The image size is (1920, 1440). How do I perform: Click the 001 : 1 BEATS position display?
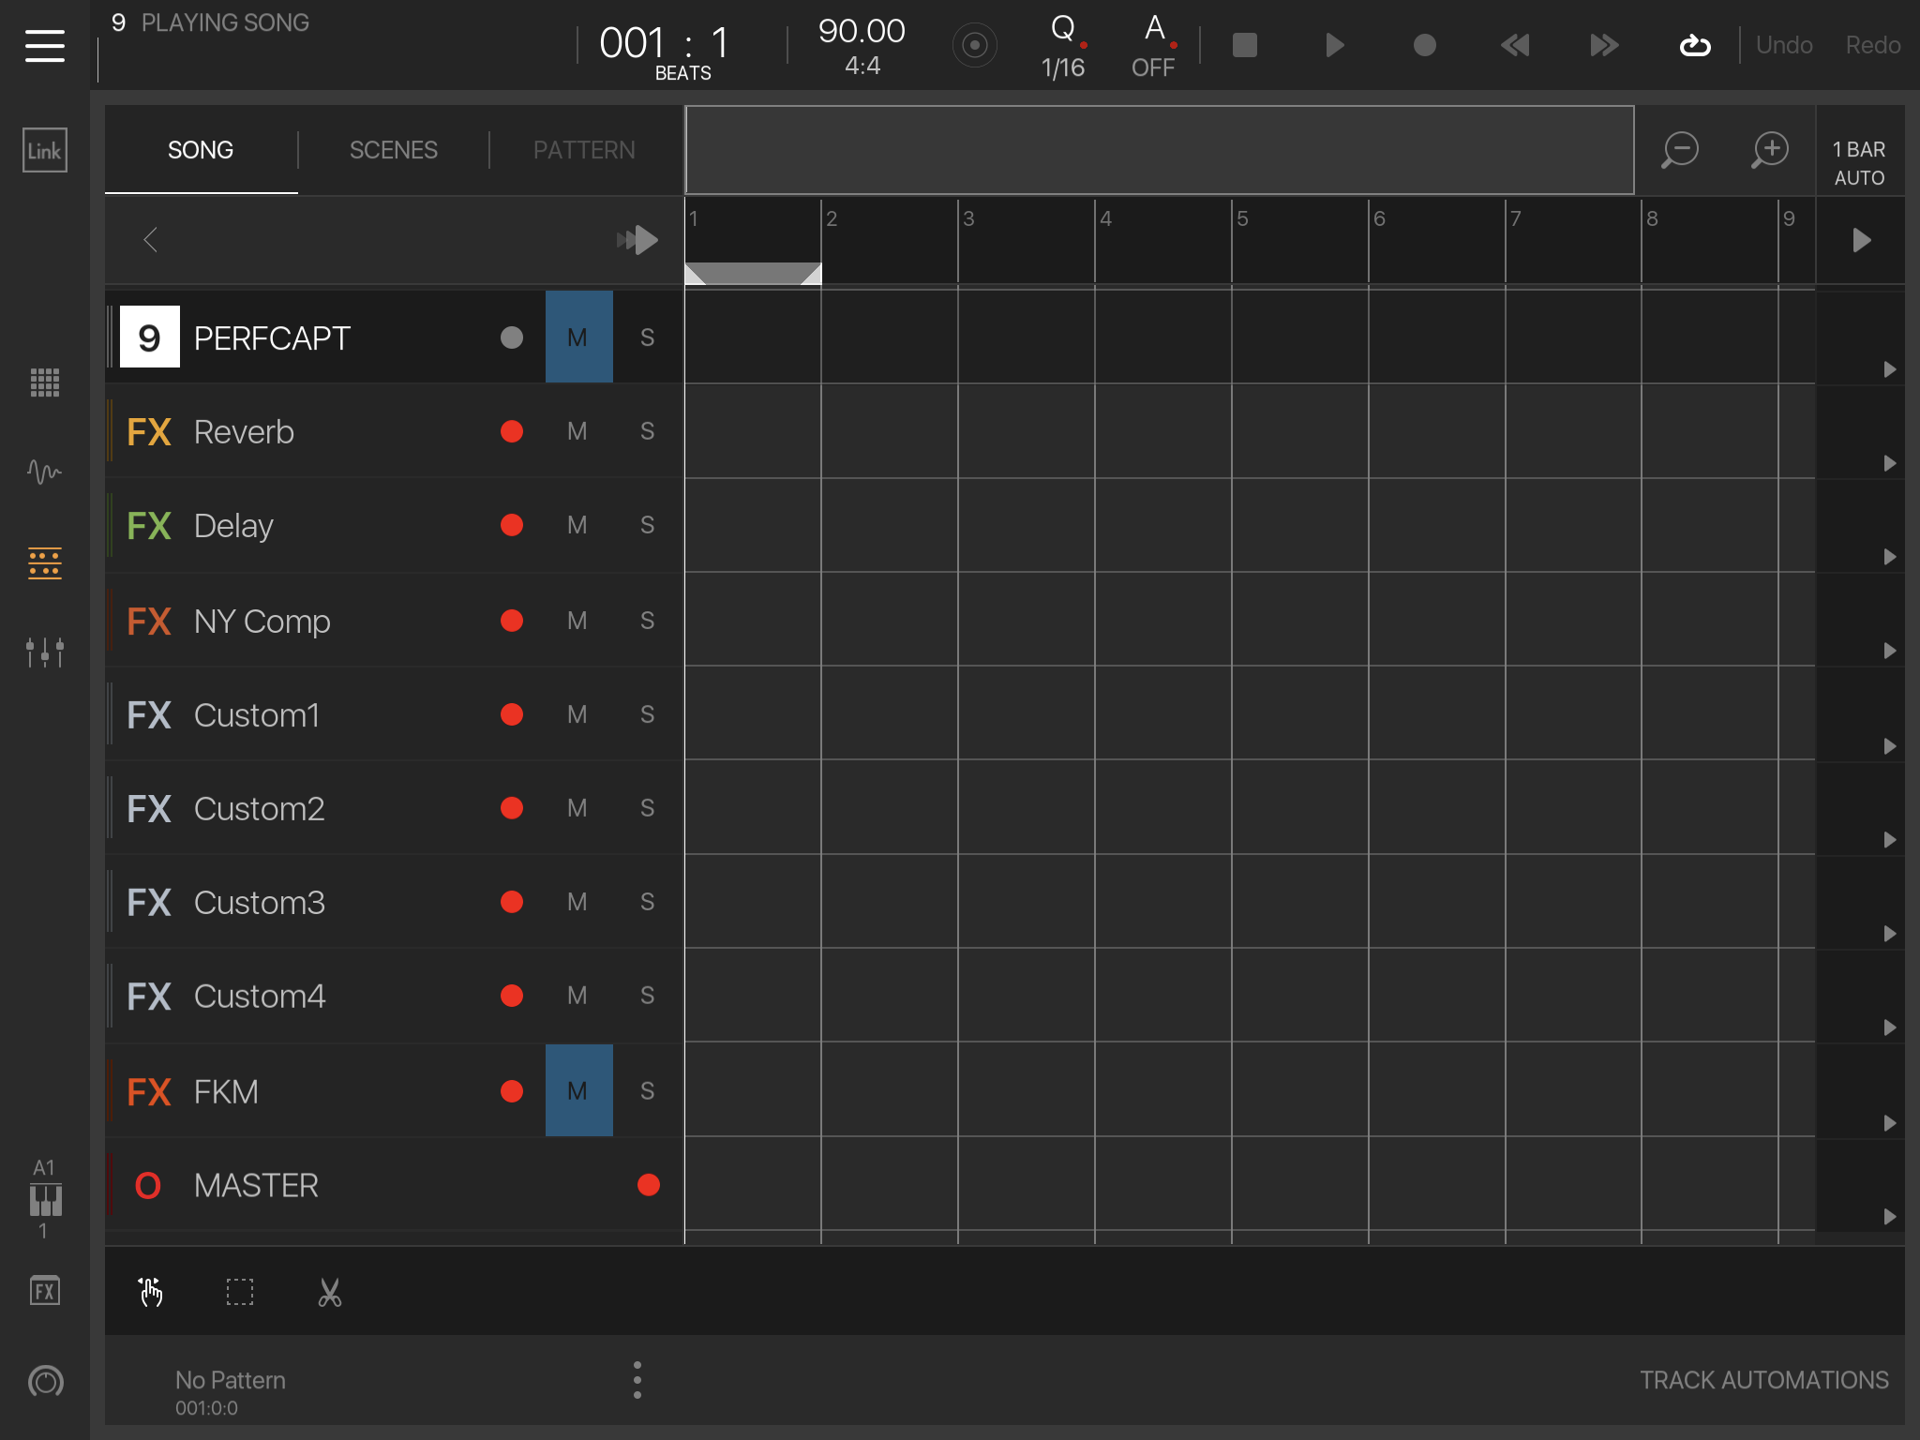coord(666,51)
